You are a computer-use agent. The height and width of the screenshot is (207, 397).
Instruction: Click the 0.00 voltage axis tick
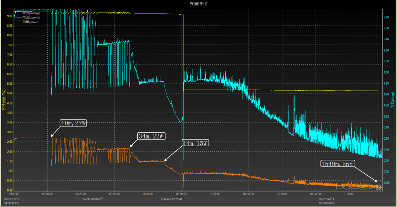point(10,190)
